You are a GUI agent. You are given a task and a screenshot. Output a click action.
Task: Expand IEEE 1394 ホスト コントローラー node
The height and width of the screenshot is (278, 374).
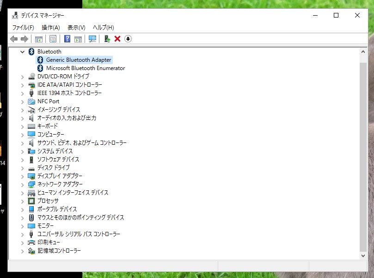click(x=22, y=94)
